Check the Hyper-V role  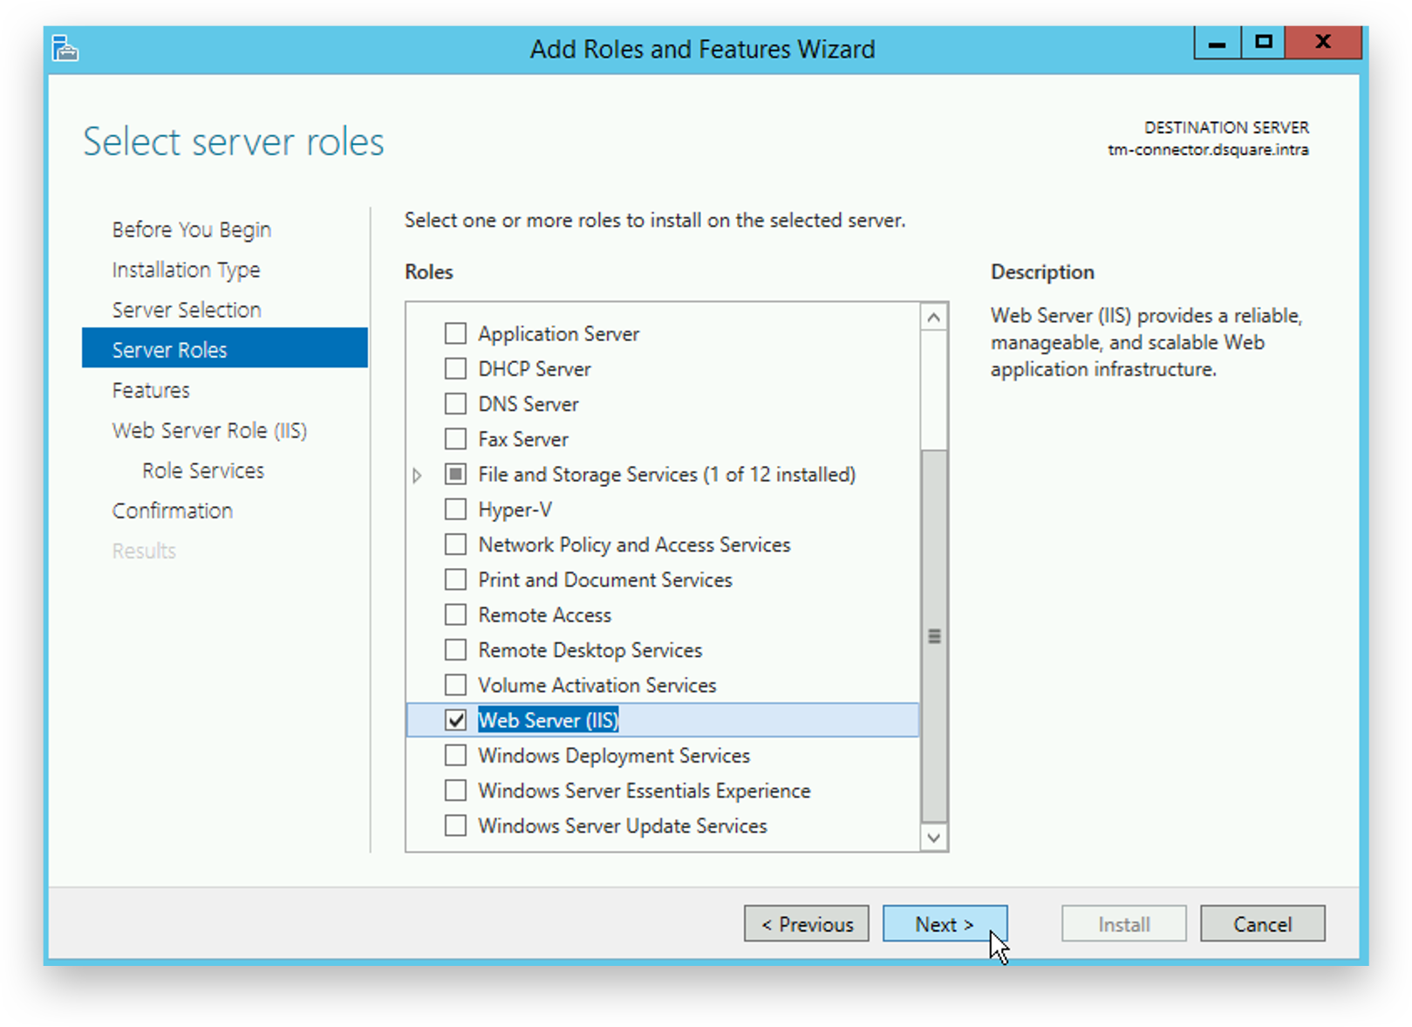click(x=455, y=510)
